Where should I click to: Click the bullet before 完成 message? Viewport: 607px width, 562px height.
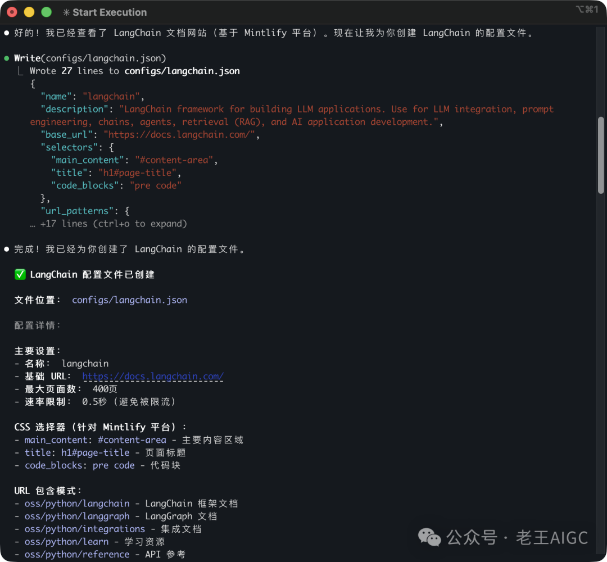[7, 249]
